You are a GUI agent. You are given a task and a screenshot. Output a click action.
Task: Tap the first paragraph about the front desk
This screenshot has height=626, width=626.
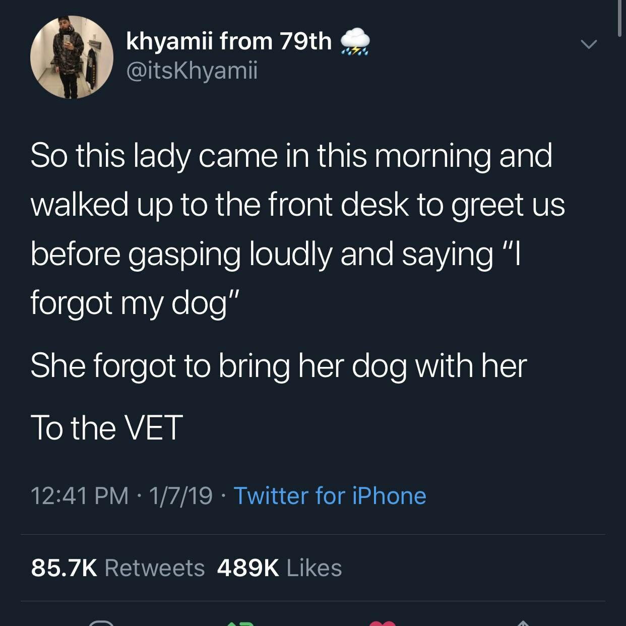click(x=297, y=229)
